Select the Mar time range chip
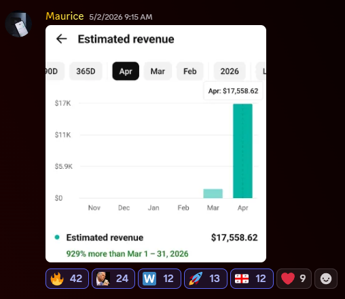Viewport: 345px width, 299px height. click(x=158, y=71)
